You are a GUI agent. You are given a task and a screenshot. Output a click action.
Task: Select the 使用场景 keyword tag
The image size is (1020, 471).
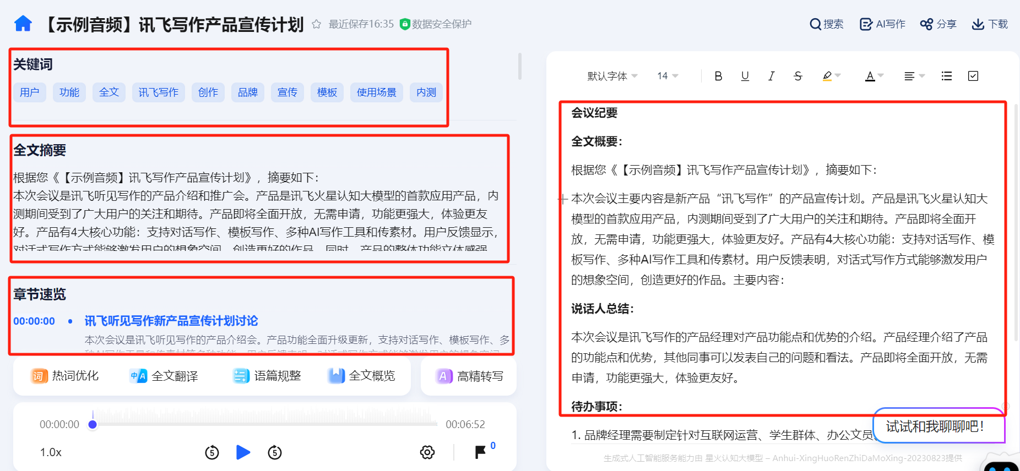tap(377, 92)
